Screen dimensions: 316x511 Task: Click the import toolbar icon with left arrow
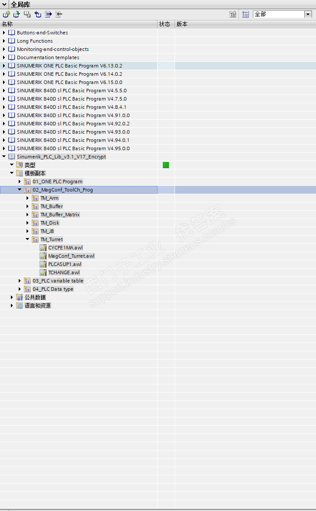[59, 14]
